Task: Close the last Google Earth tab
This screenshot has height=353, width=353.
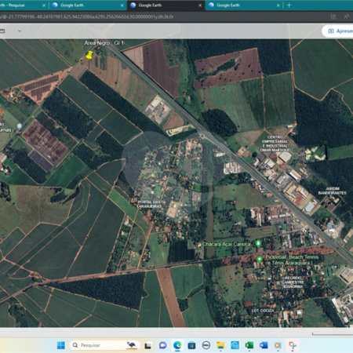Action: [278, 5]
